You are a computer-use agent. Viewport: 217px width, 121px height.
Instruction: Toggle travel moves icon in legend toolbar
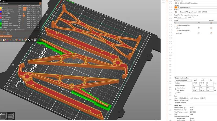[1, 40]
